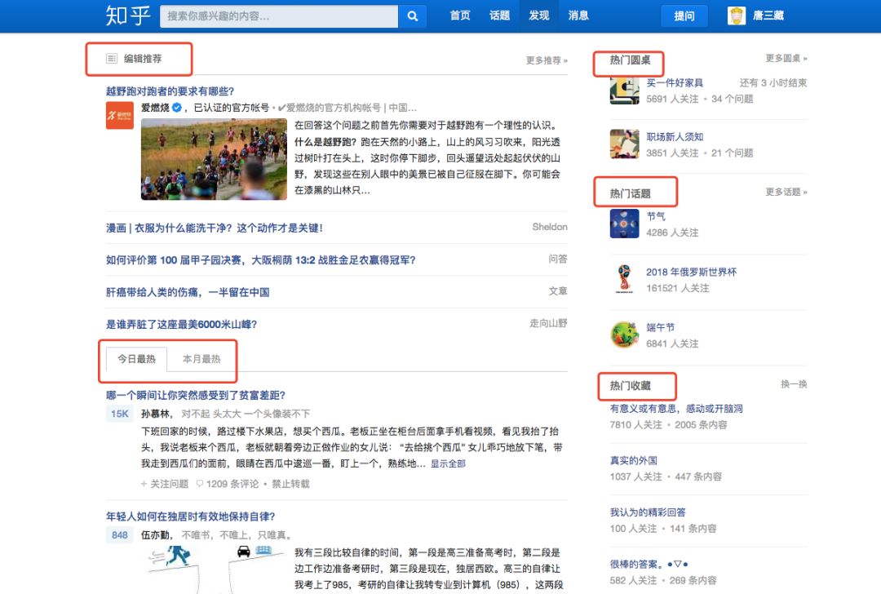Expand answer with 显示全部
The image size is (881, 594).
448,463
